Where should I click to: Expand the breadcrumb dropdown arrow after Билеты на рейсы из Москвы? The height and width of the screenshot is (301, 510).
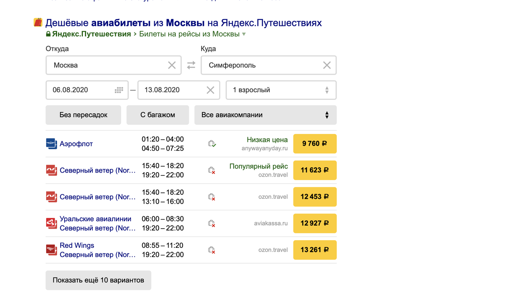[244, 34]
